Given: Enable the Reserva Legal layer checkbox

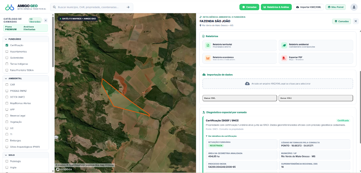Looking at the screenshot, I should (x=7, y=116).
